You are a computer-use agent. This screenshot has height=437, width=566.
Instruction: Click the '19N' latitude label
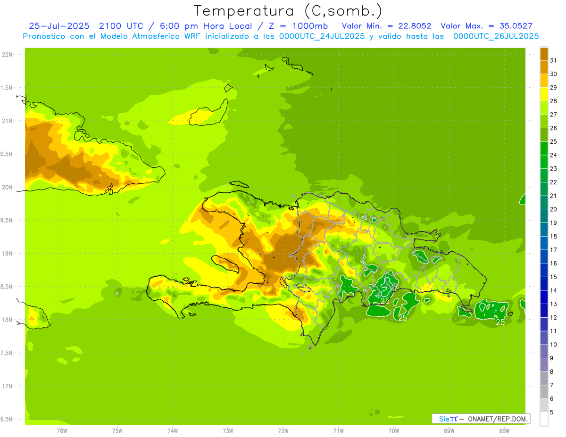(8, 253)
